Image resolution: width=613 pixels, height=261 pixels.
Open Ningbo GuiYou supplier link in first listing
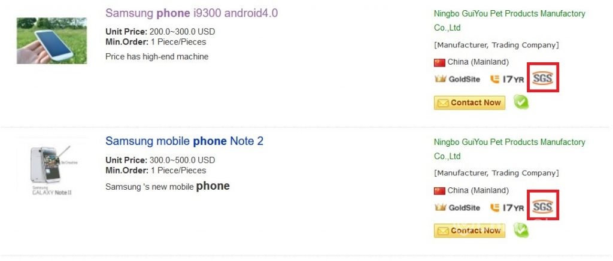pos(509,21)
